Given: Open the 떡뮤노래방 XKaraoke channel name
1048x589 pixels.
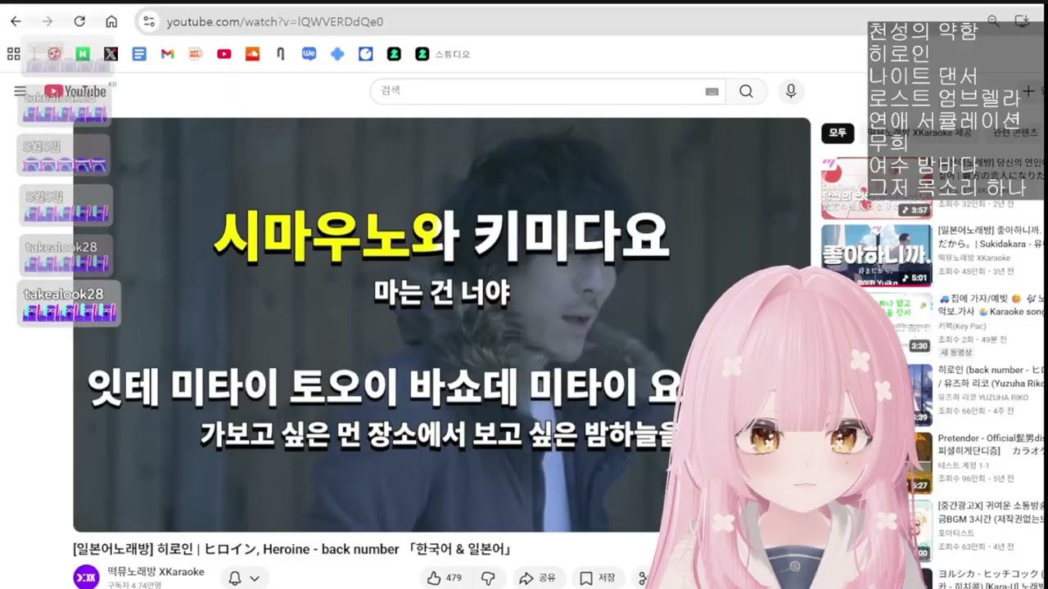Looking at the screenshot, I should (x=156, y=572).
